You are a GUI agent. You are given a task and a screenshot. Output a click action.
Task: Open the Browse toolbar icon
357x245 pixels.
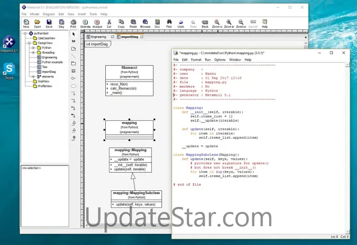[x=145, y=23]
